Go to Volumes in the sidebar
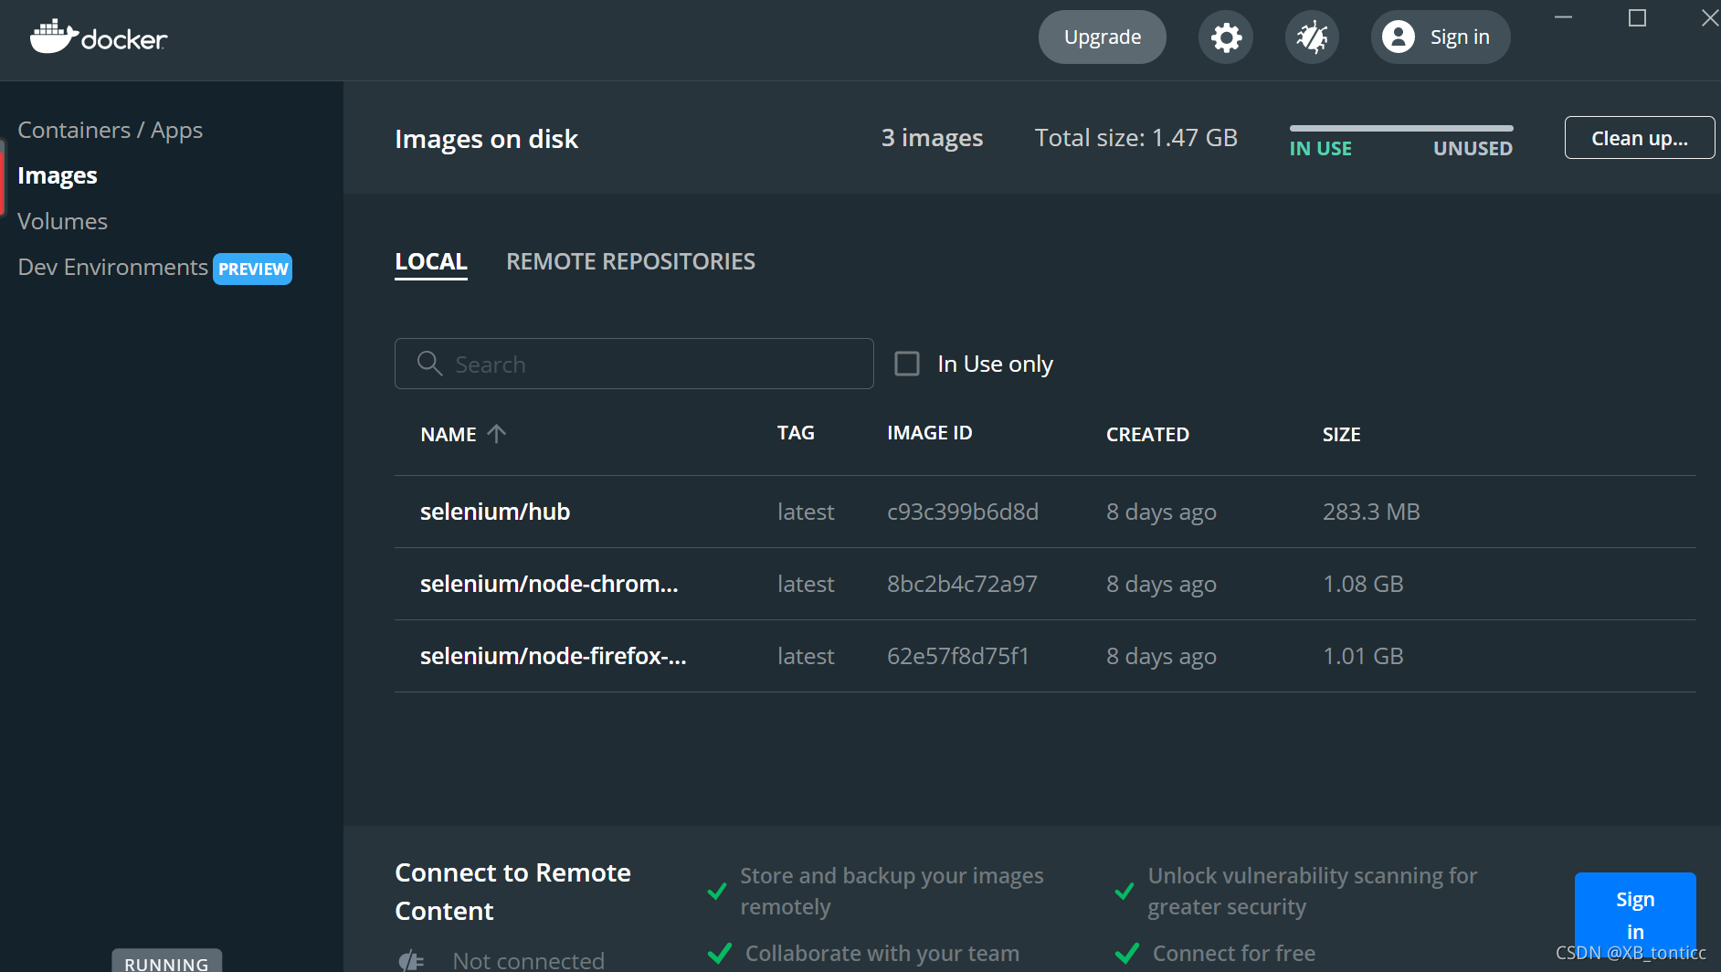Screen dimensions: 1721x972 pyautogui.click(x=62, y=222)
